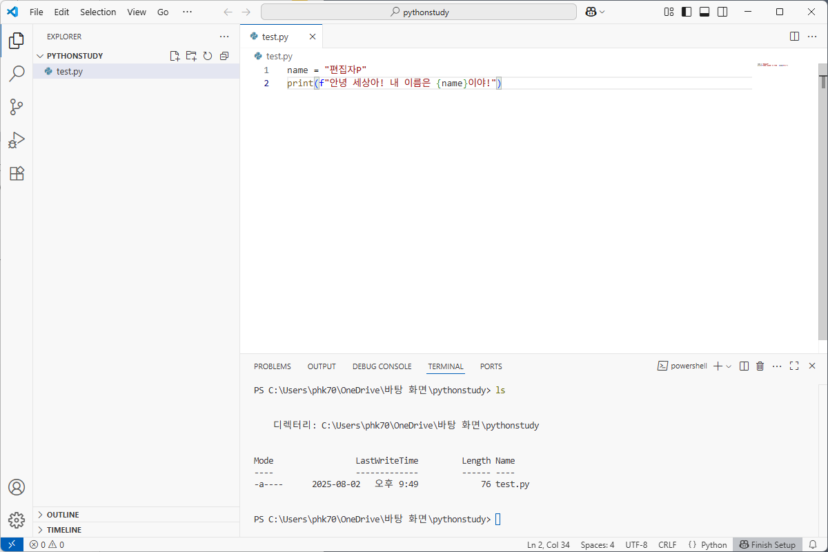Close the terminal panel
This screenshot has height=552, width=828.
coord(811,366)
